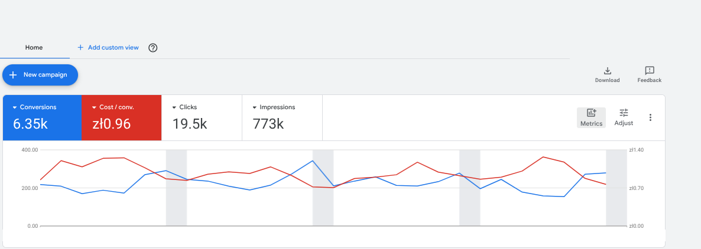This screenshot has width=701, height=249.
Task: Click the zł1.40 right axis label
Action: [x=636, y=150]
